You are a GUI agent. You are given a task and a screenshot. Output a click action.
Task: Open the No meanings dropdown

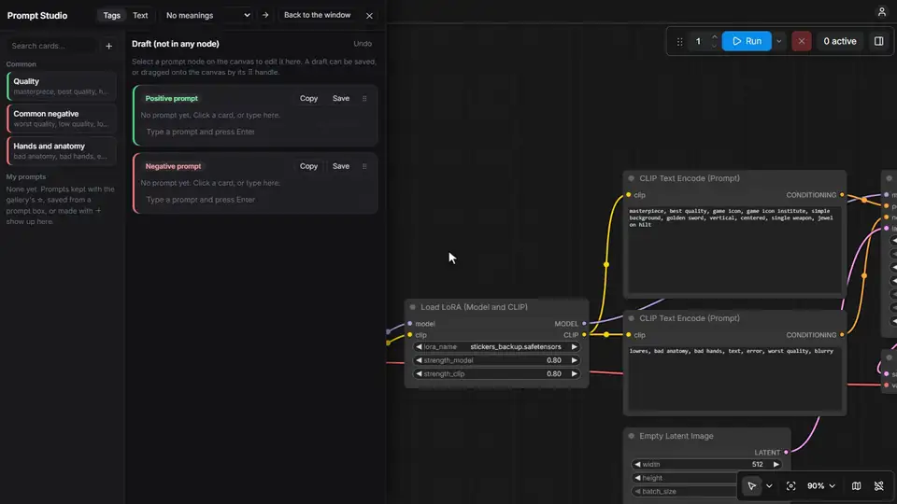point(207,16)
